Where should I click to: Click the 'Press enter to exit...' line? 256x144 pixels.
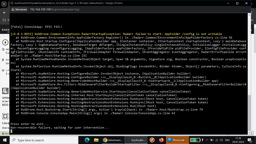(x=29, y=124)
